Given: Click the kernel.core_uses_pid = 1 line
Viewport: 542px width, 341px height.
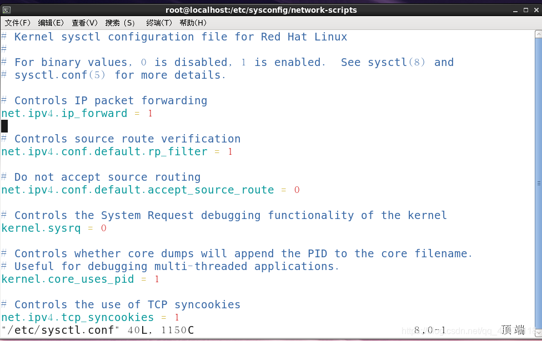Looking at the screenshot, I should point(80,279).
